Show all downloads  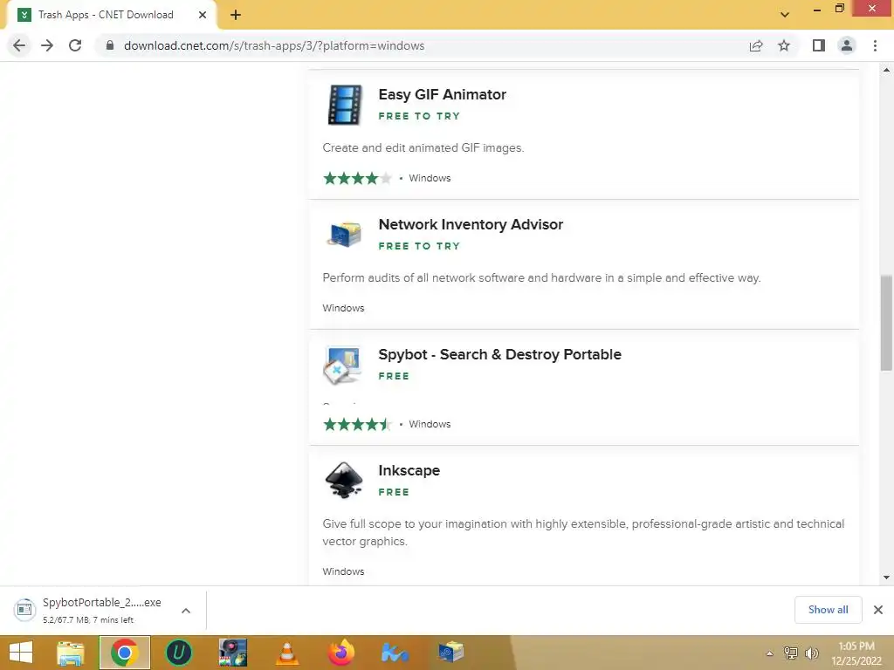[828, 610]
